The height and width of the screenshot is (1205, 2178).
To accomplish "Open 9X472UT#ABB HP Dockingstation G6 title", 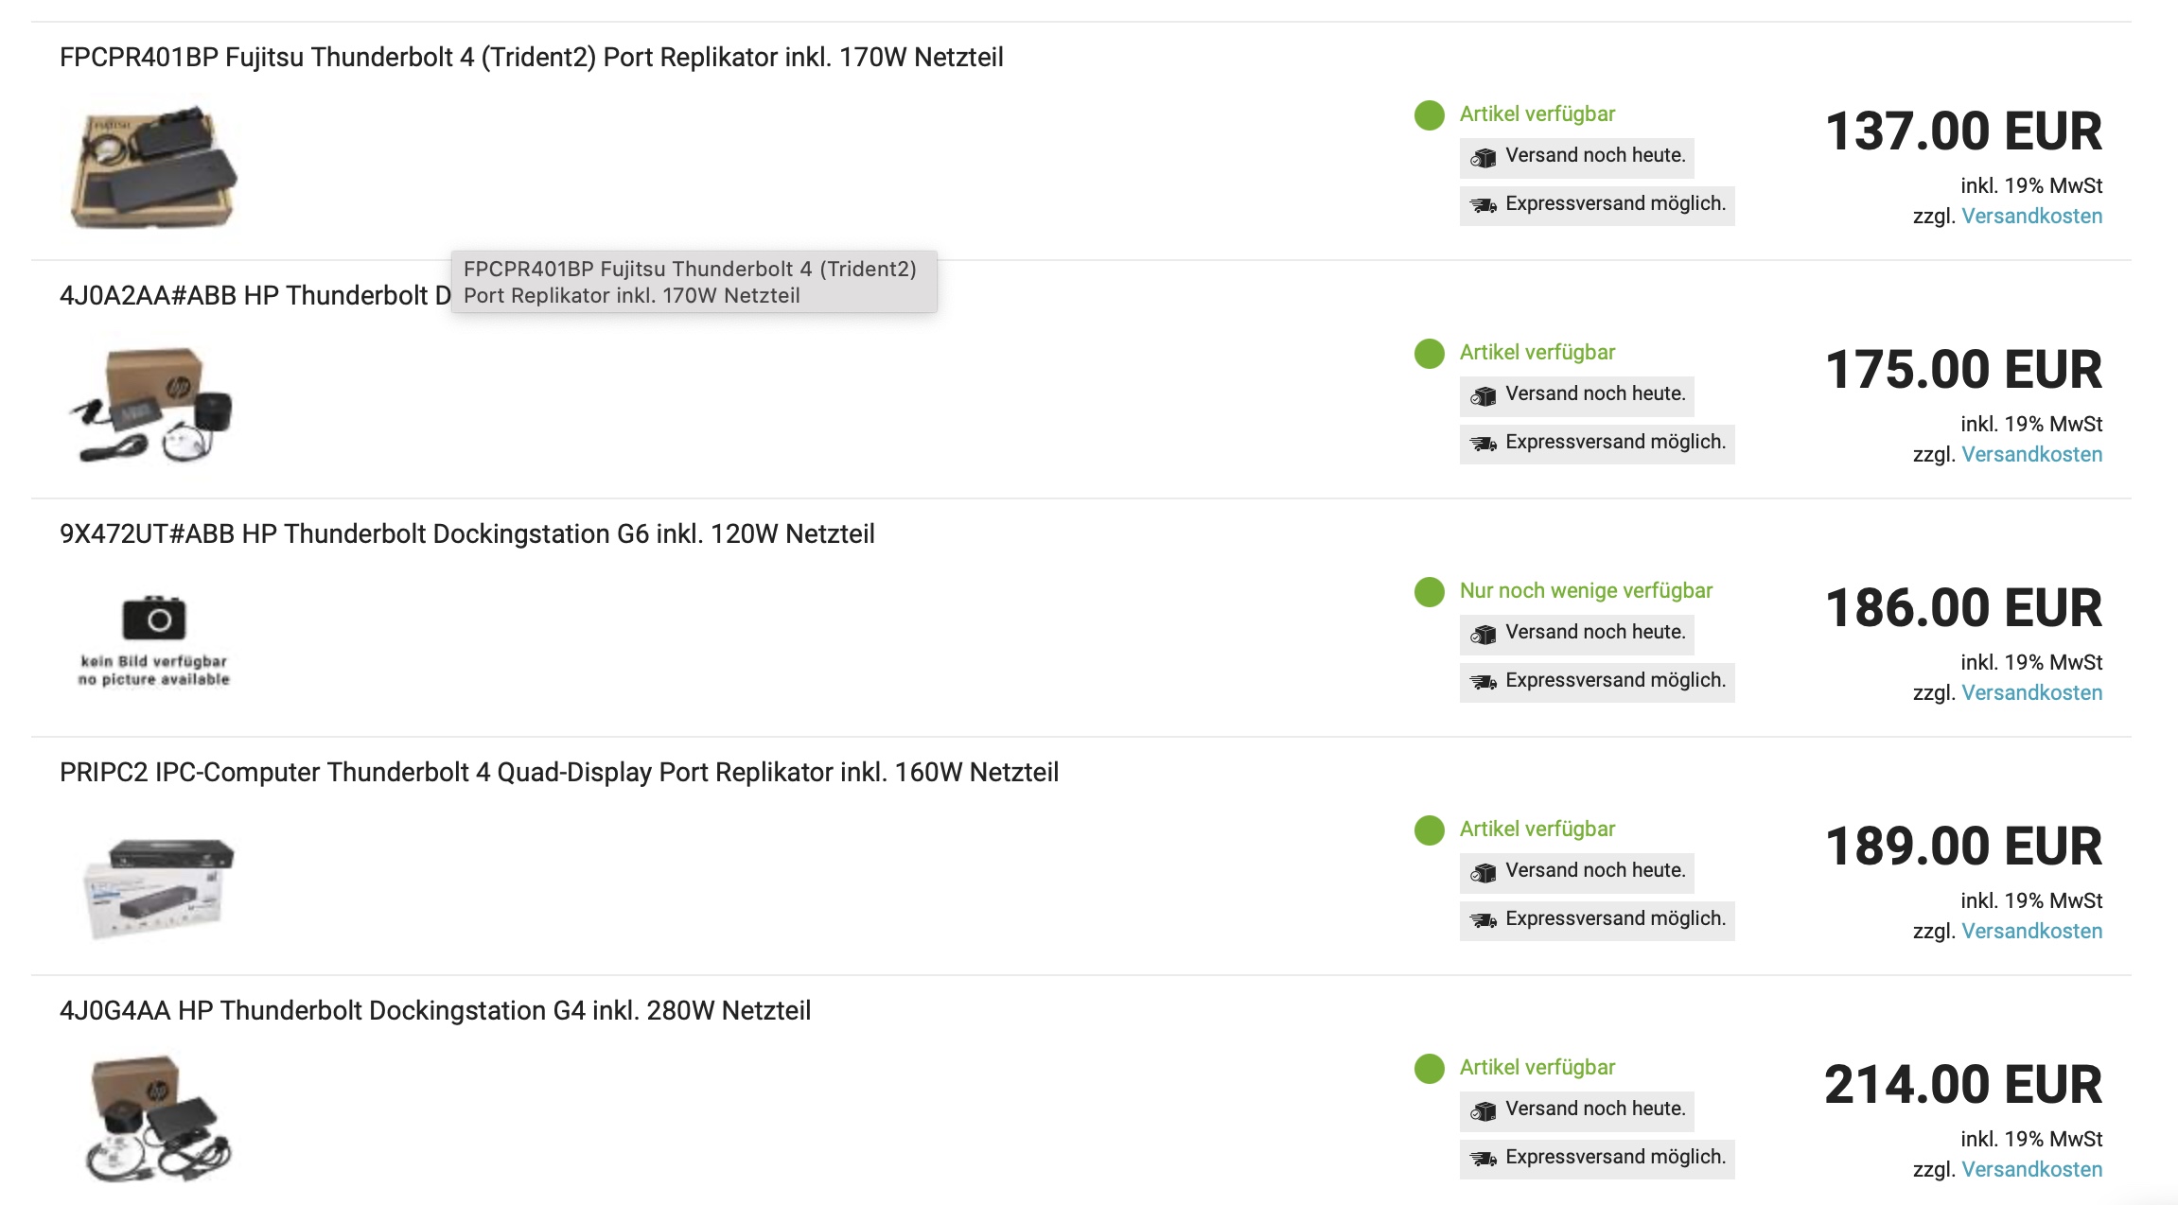I will [466, 534].
